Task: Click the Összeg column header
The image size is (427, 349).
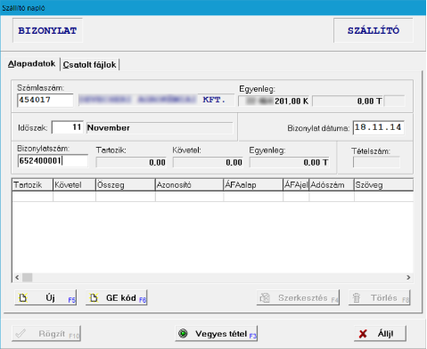Action: click(x=126, y=185)
